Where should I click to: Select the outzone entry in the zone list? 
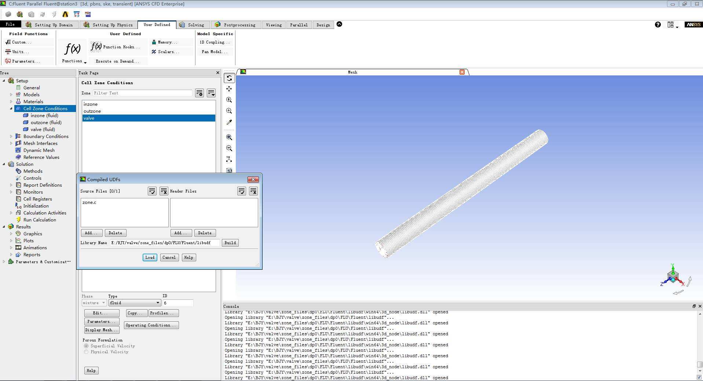coord(149,111)
